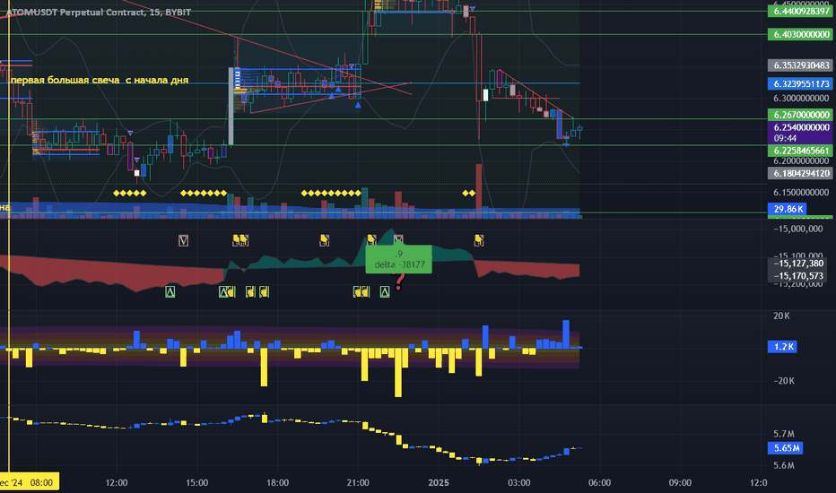Click the -20K histogram scale value
Screen dimensions: 836x493
click(x=783, y=381)
